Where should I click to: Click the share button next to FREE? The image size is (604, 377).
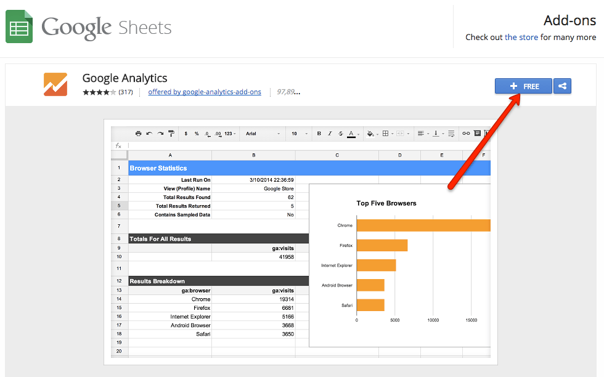coord(562,86)
